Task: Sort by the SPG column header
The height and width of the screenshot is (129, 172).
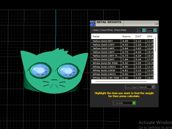Action: [x=149, y=37]
